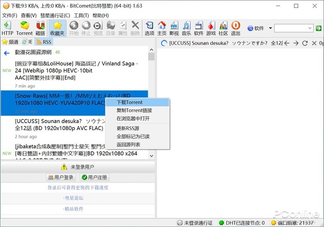Click 未登录通行证 in status bar
Image resolution: width=324 pixels, height=227 pixels.
click(195, 223)
